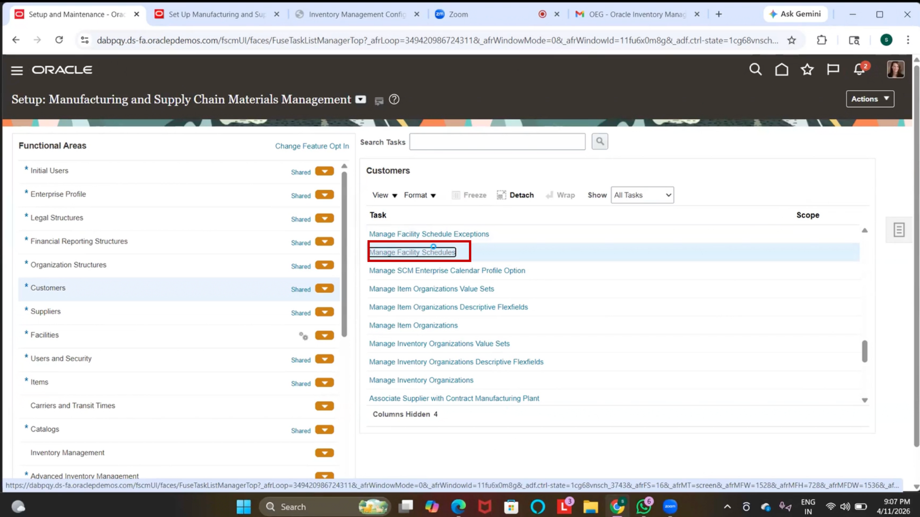Open File Explorer from the taskbar
The width and height of the screenshot is (920, 517).
pos(590,506)
